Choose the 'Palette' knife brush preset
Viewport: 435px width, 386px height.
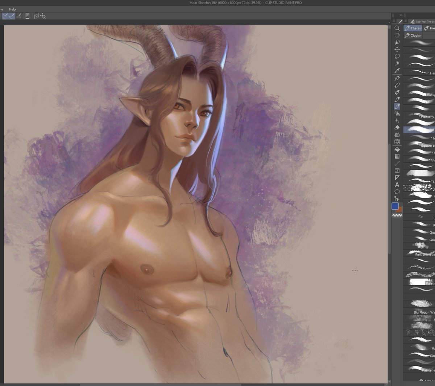point(419,282)
